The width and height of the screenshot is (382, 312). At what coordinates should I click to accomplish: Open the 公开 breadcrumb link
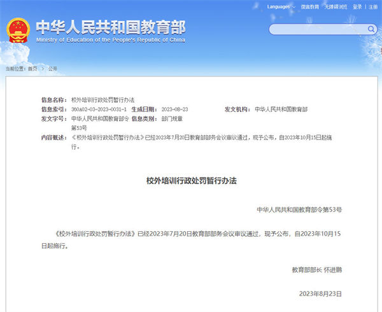(53, 69)
